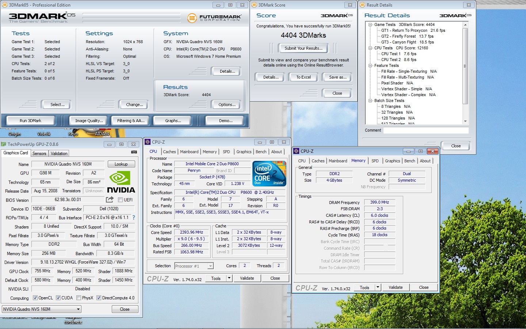The width and height of the screenshot is (526, 329).
Task: Click the Submit Your Results button
Action: pyautogui.click(x=303, y=48)
